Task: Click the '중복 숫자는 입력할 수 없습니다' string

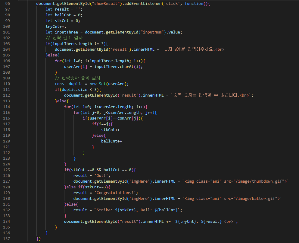Action: pyautogui.click(x=211, y=95)
